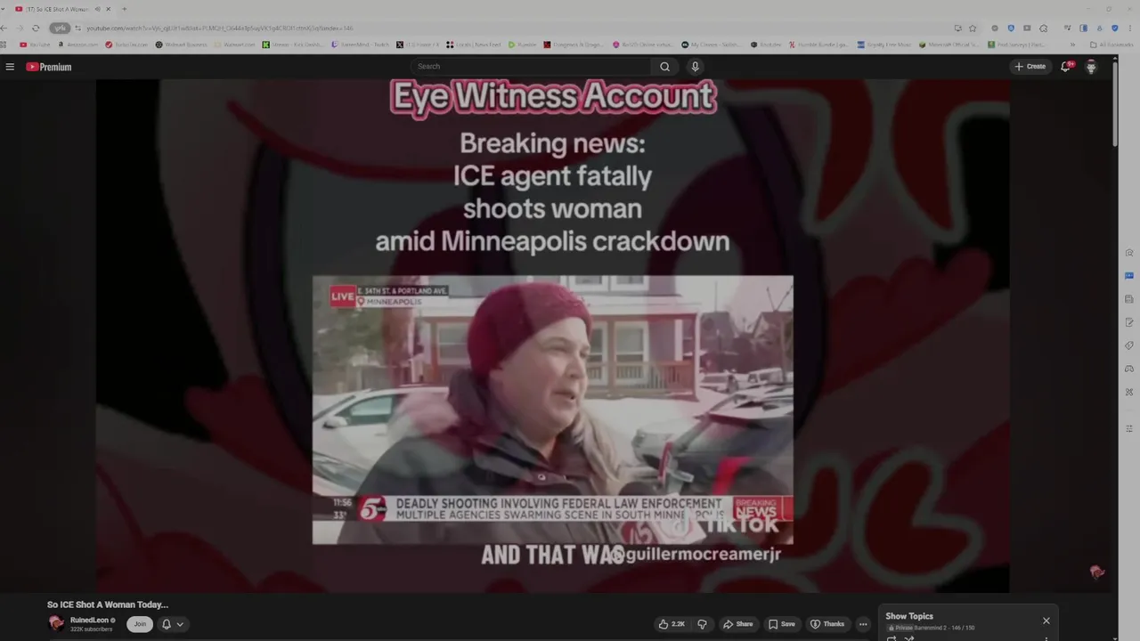1140x641 pixels.
Task: Open the RuinedLeon channel name link
Action: tap(89, 621)
